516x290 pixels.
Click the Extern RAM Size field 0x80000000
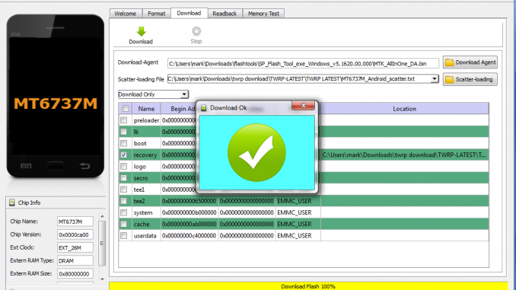point(75,273)
